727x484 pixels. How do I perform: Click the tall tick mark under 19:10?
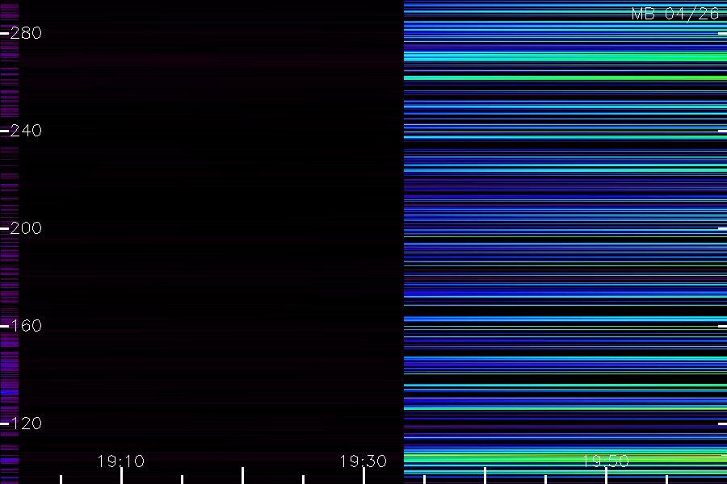121,476
